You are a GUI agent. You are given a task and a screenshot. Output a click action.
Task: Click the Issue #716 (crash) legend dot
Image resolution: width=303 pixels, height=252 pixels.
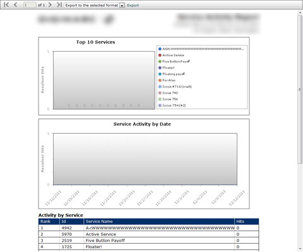tap(160, 86)
